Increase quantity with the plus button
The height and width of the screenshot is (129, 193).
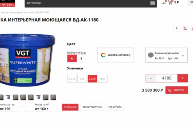pyautogui.click(x=183, y=78)
